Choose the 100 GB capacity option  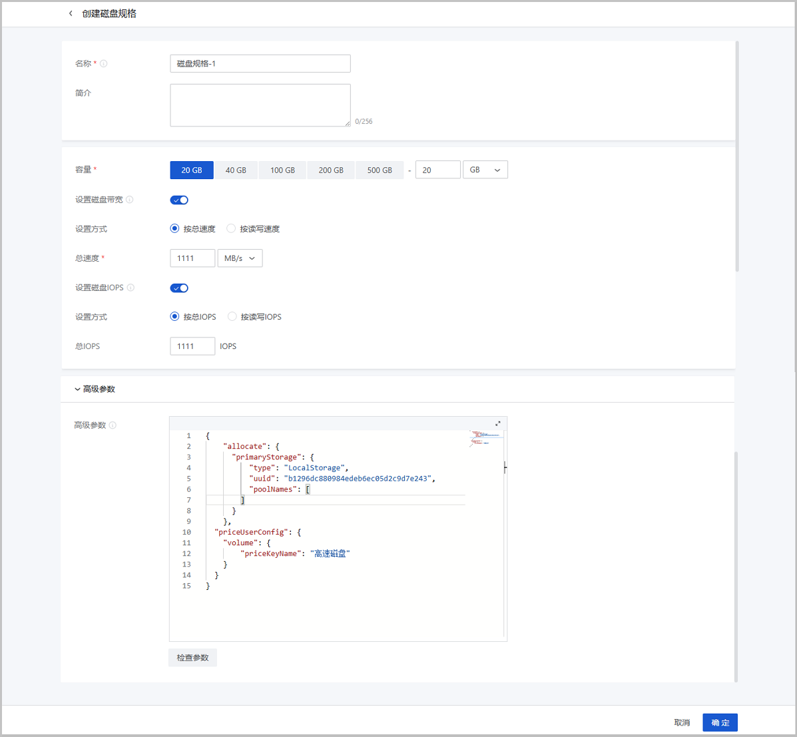click(x=282, y=170)
